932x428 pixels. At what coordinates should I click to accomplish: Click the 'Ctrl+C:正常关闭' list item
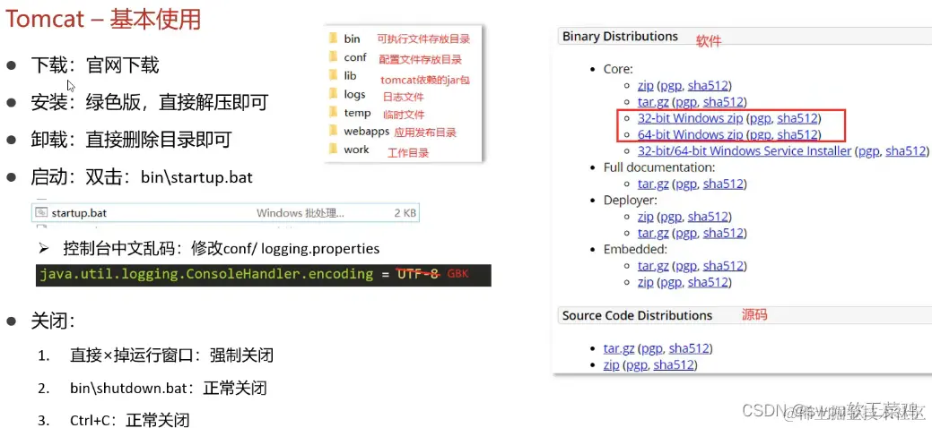(129, 421)
